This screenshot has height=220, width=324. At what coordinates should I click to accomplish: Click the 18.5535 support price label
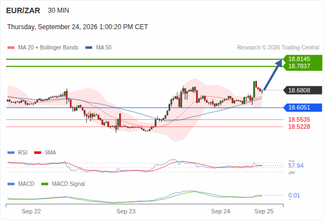coord(299,119)
